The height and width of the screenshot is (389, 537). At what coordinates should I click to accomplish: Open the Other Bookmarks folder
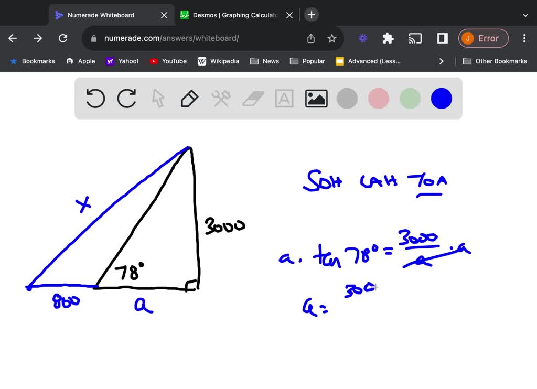(495, 61)
